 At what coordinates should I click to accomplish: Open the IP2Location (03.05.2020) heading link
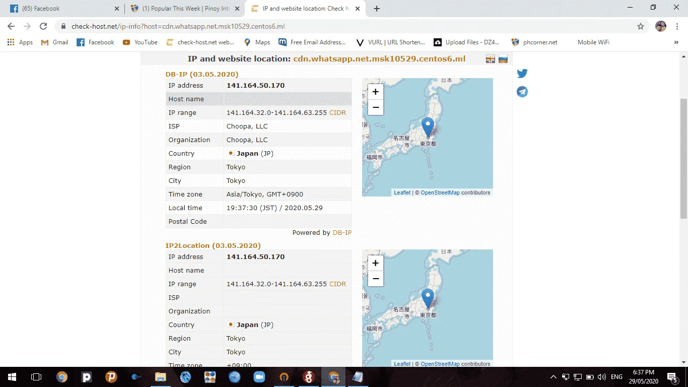(213, 246)
